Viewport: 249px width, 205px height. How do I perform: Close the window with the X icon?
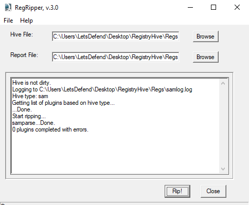click(x=237, y=7)
